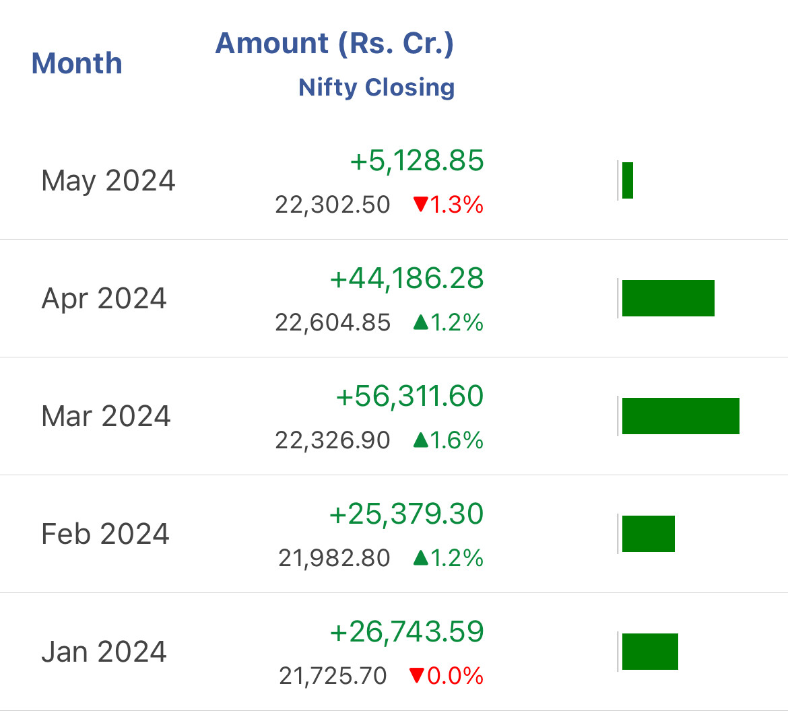Select the Apr 2024 row label

pos(104,299)
